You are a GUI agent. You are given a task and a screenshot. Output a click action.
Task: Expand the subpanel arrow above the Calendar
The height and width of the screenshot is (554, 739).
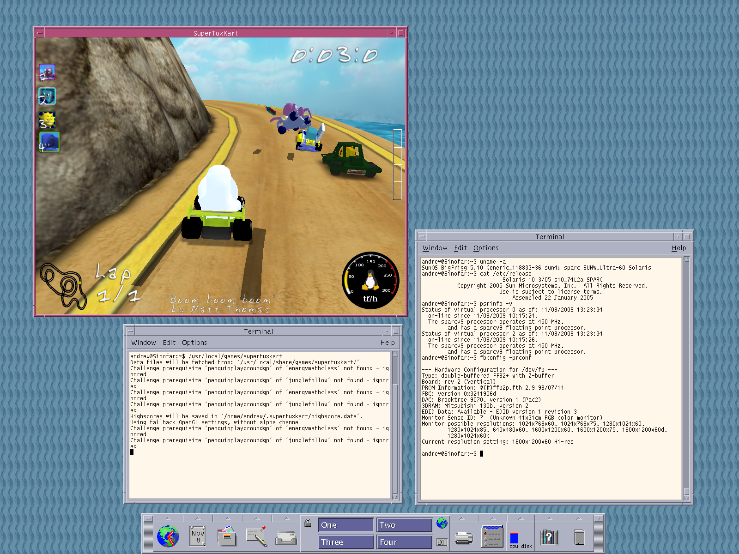click(198, 518)
